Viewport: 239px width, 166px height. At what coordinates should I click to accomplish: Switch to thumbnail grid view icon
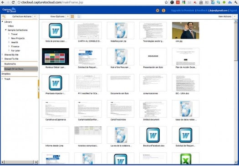pos(72,16)
